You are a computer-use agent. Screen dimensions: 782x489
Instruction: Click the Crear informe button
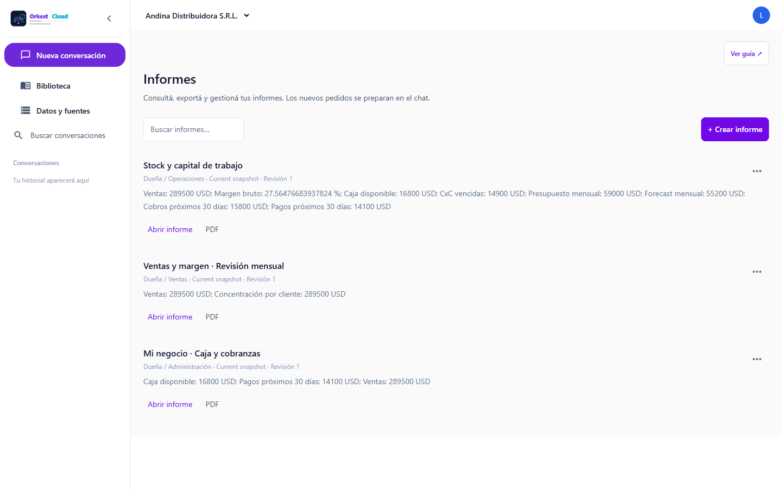pyautogui.click(x=735, y=129)
